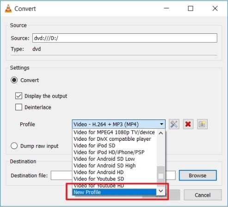Viewport: 228px width, 207px height.
Task: Create a new profile using the list icon
Action: [202, 124]
